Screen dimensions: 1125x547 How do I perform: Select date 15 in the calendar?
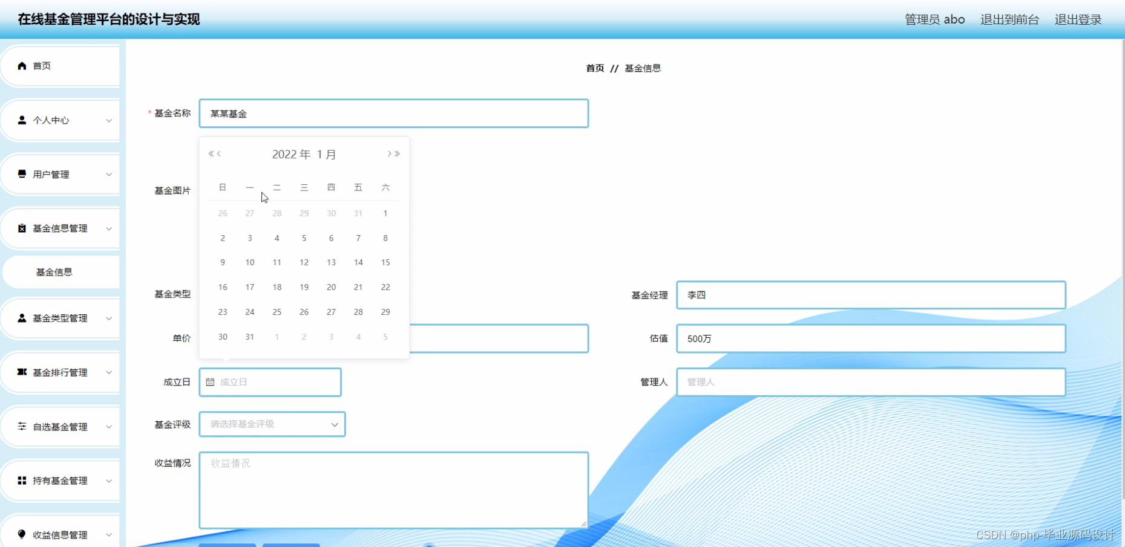[x=385, y=262]
